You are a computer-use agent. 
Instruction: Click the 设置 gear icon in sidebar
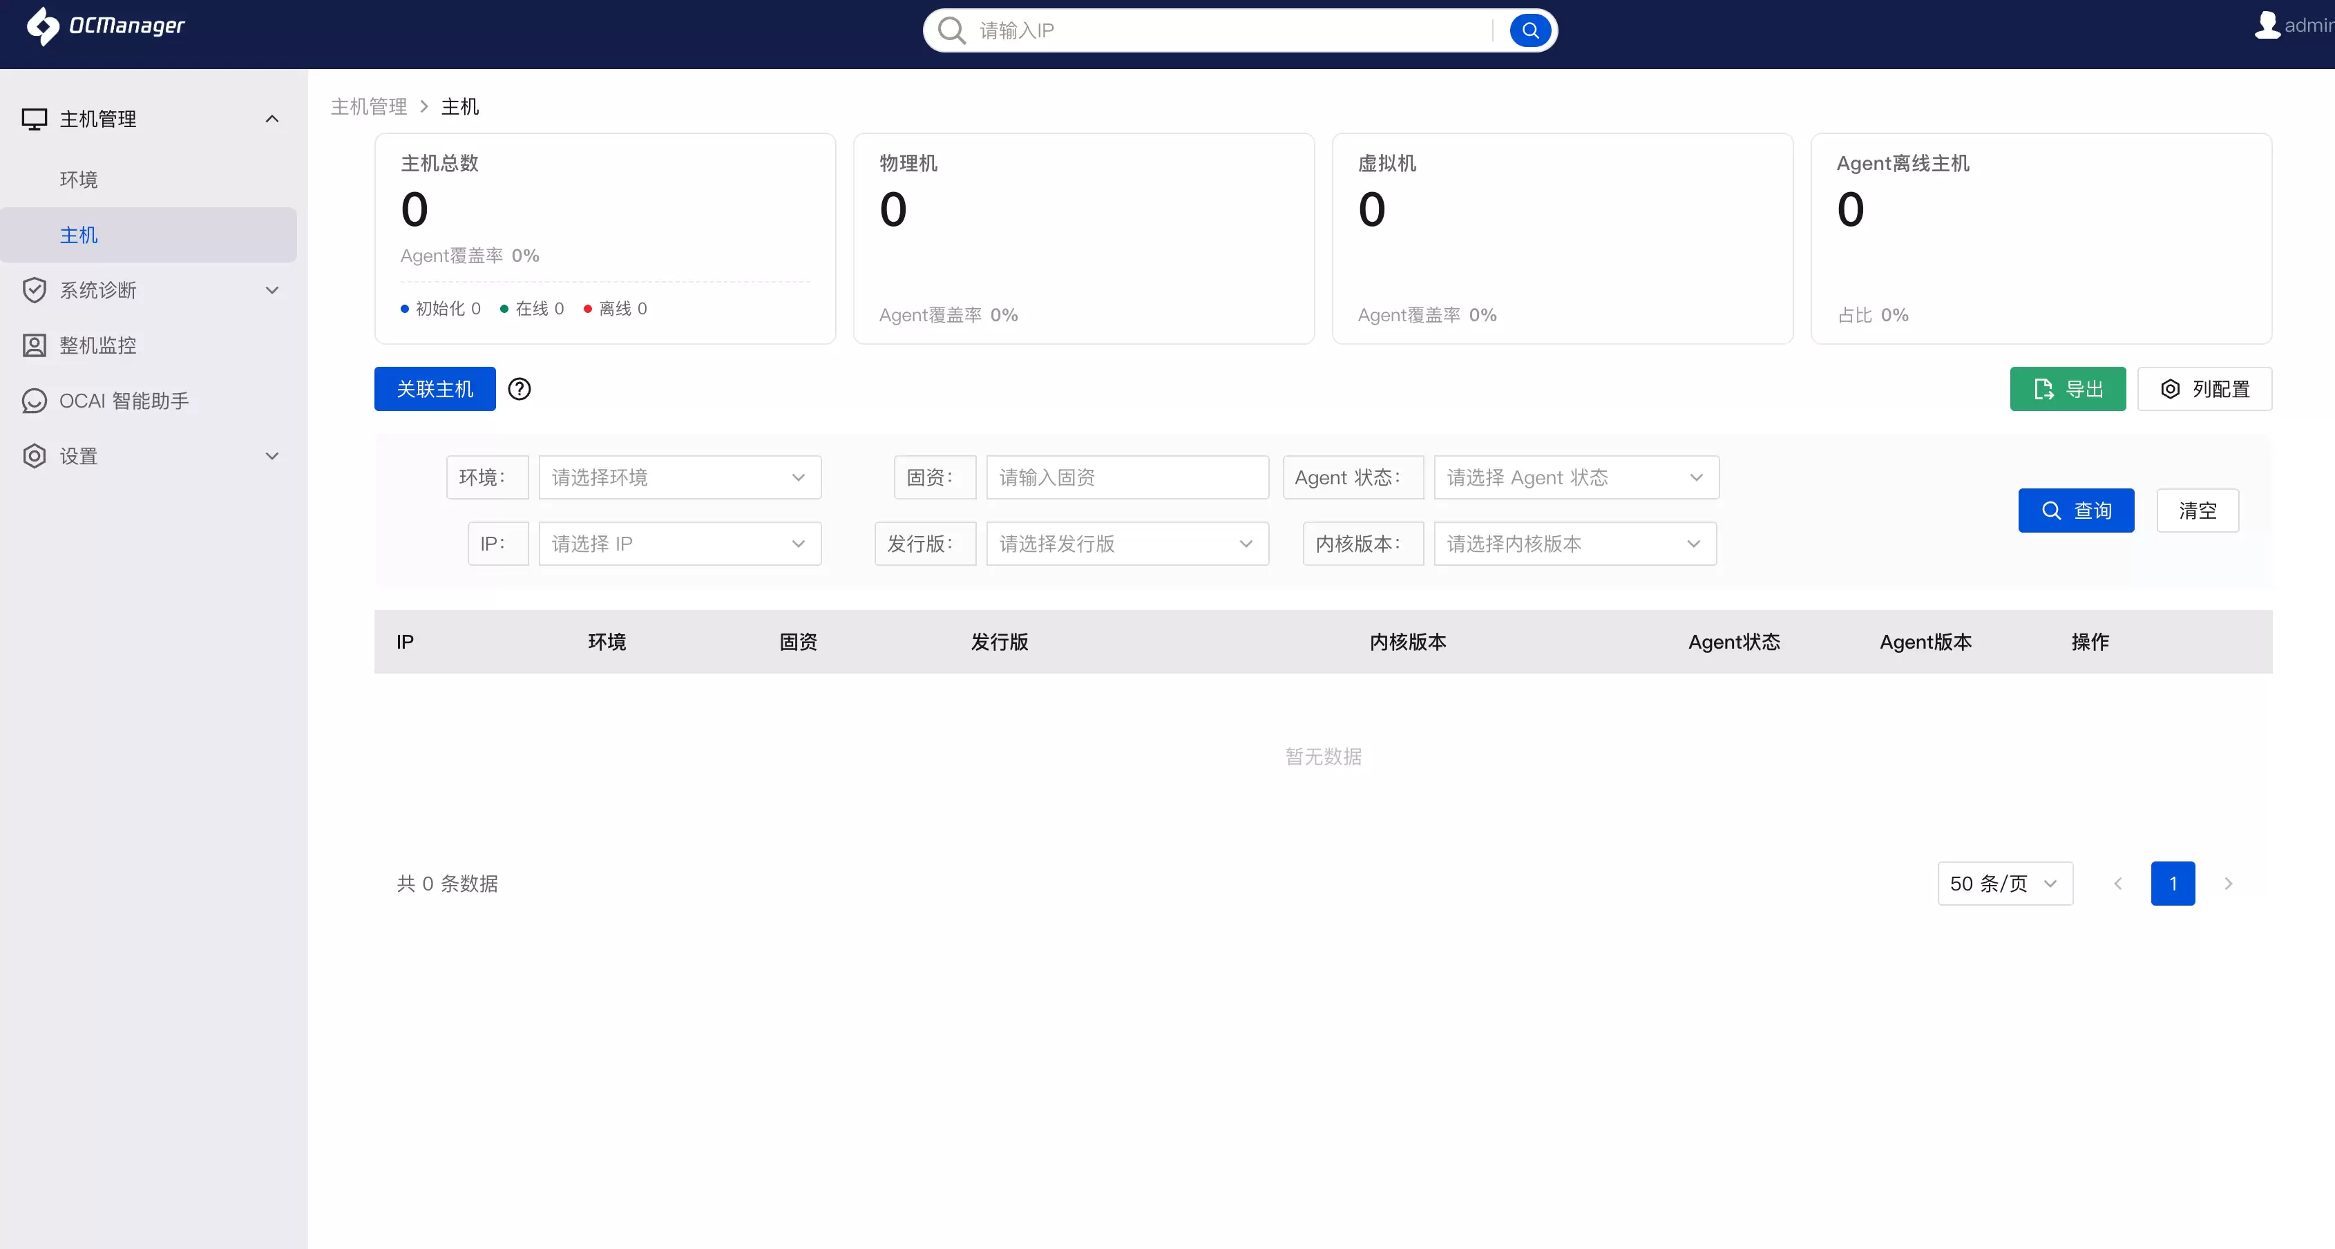(x=35, y=456)
